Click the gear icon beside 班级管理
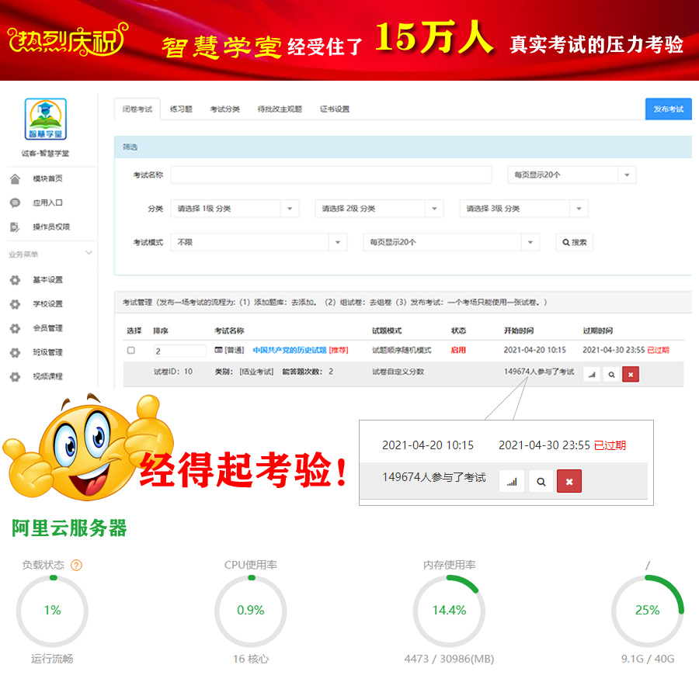This screenshot has width=699, height=675. 16,353
